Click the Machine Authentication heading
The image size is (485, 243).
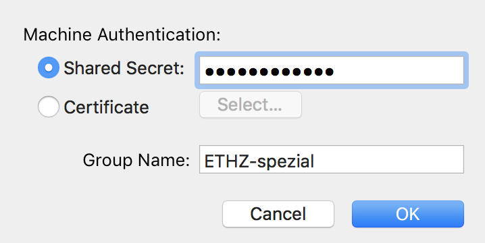tap(122, 34)
